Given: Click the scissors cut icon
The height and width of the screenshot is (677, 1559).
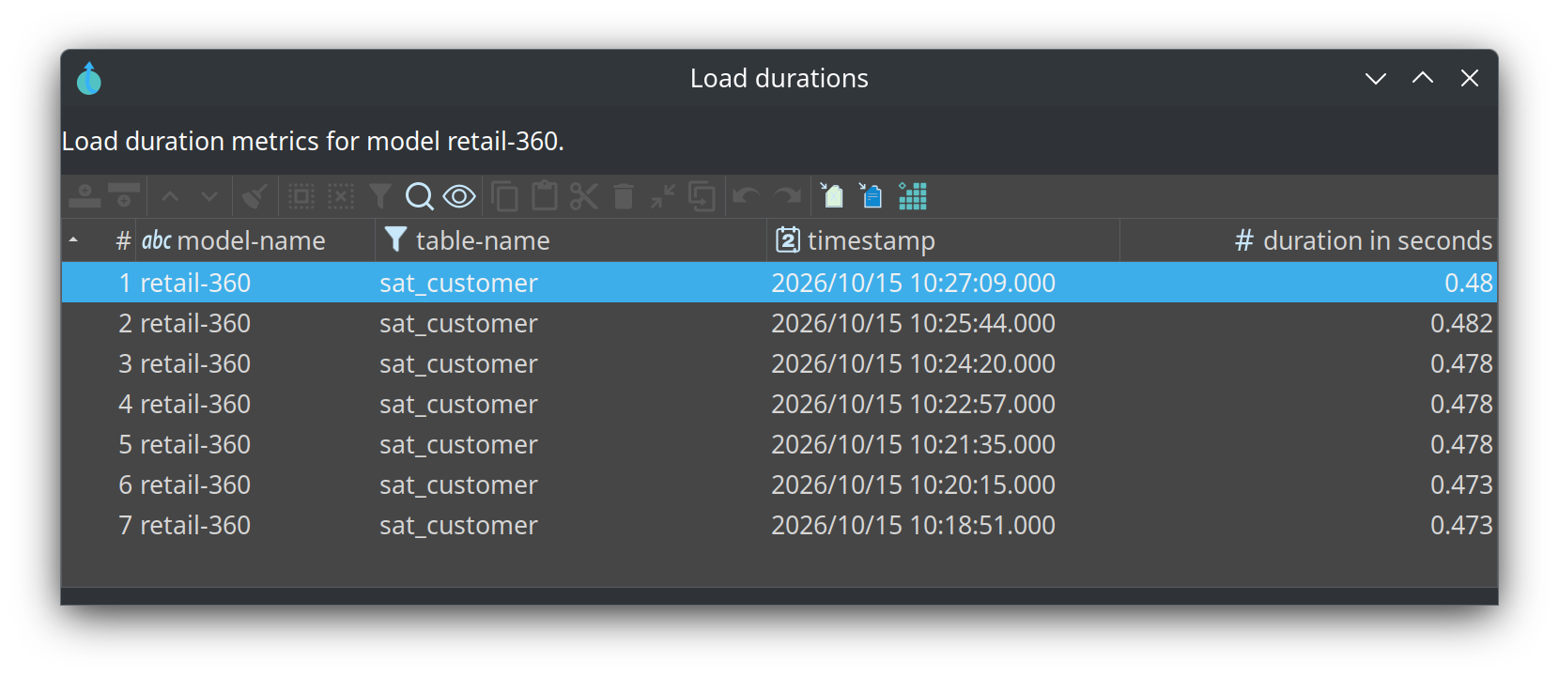Looking at the screenshot, I should point(583,196).
